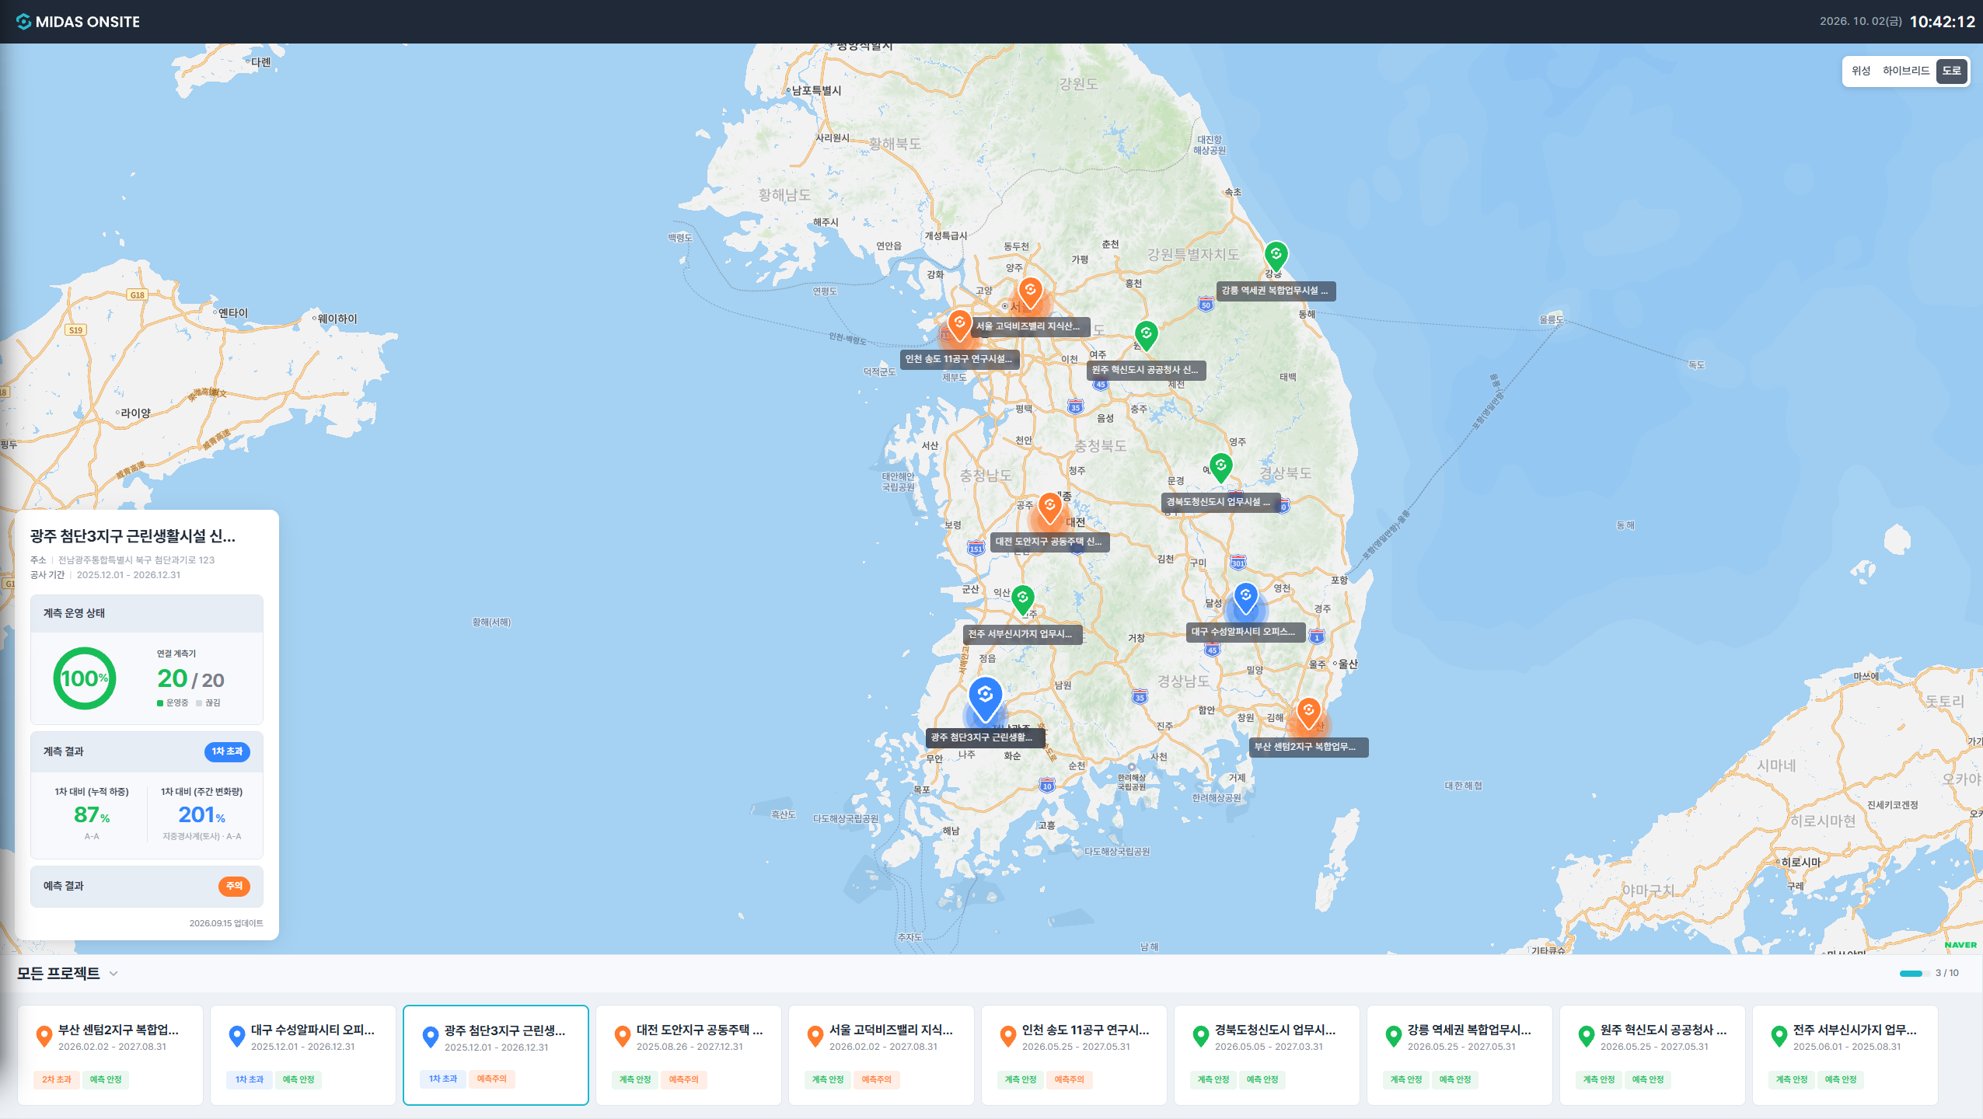Select the green Gangneung map pin
The width and height of the screenshot is (1983, 1119).
(x=1276, y=256)
